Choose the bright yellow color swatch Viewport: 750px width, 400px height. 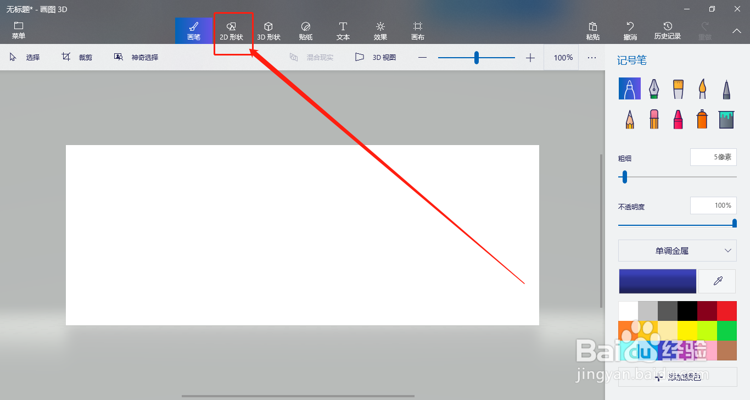coord(687,331)
